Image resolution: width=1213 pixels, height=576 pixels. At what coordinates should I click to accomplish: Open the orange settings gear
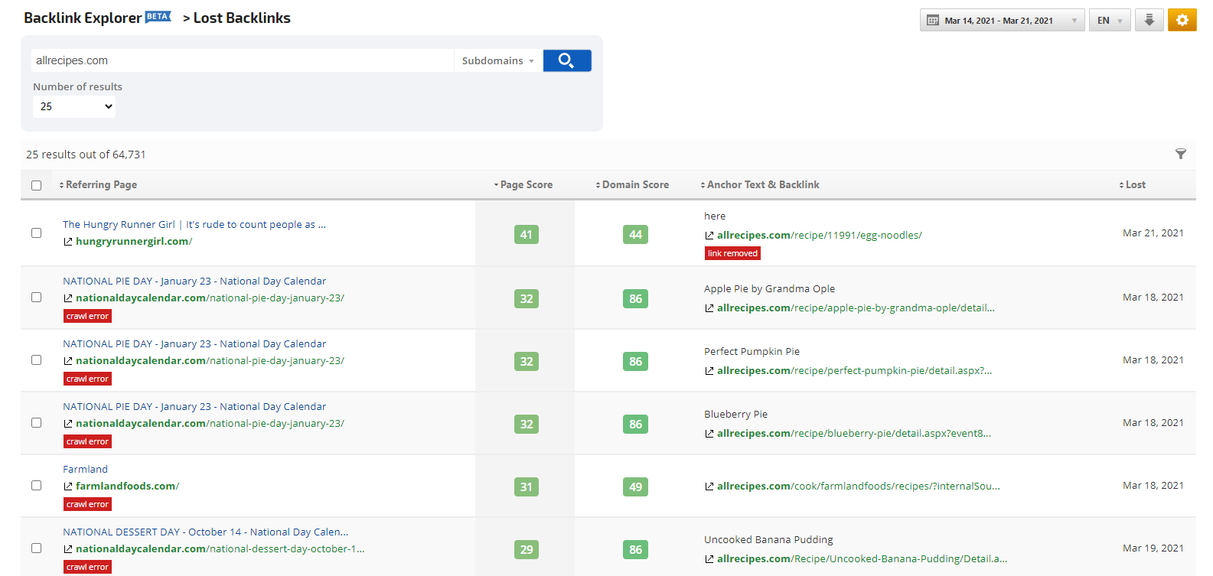click(1182, 21)
